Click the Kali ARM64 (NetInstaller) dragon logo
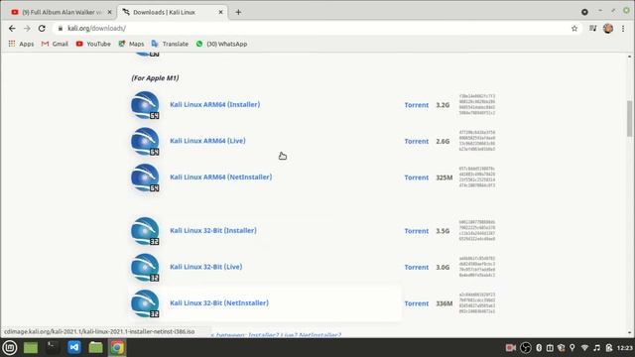The width and height of the screenshot is (635, 357). pos(145,178)
